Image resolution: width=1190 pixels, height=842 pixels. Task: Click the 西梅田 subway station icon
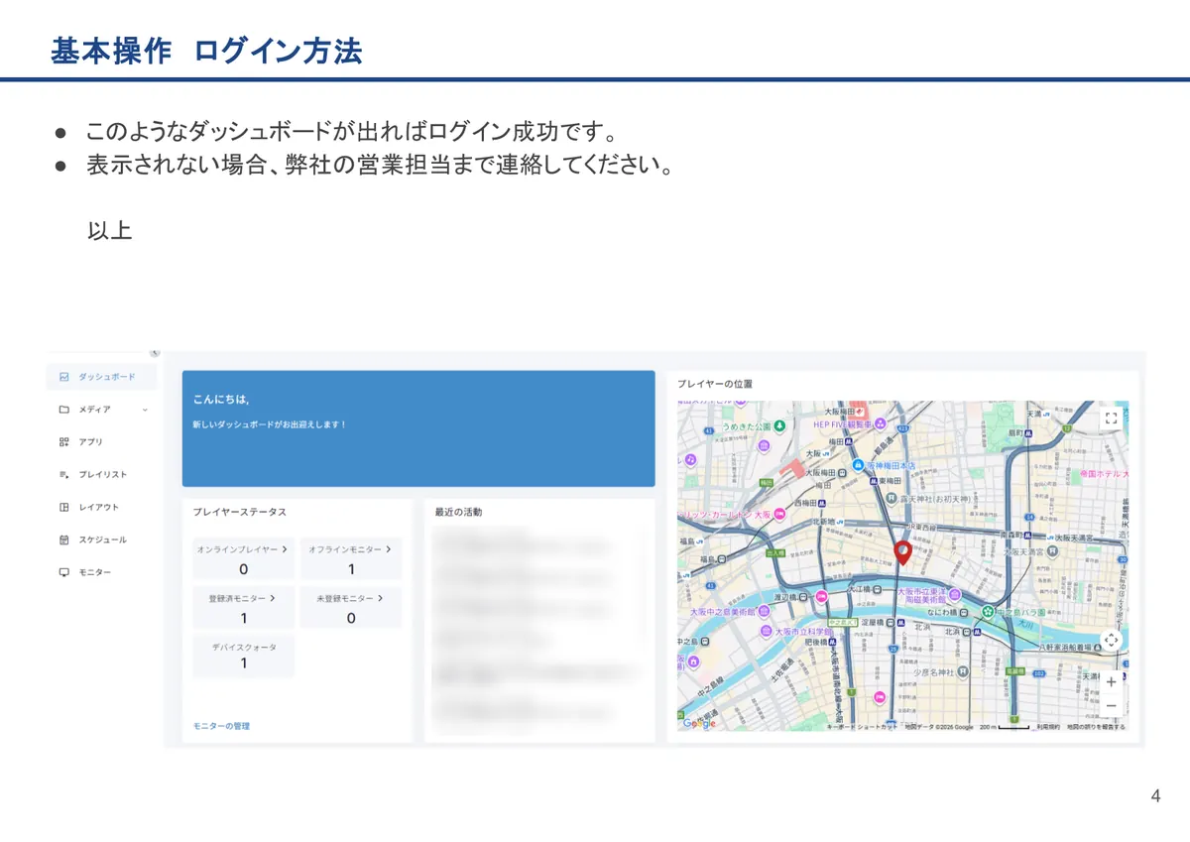[823, 504]
